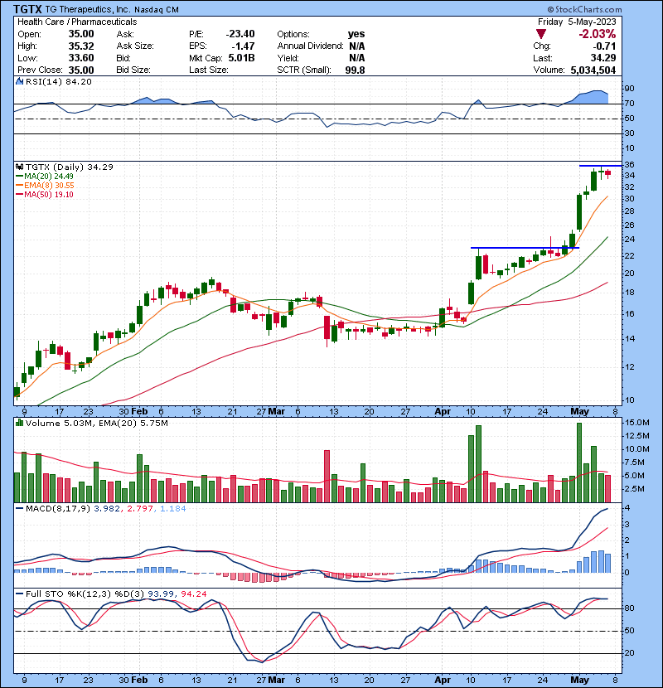Click the Annual Dividend label

(x=310, y=46)
